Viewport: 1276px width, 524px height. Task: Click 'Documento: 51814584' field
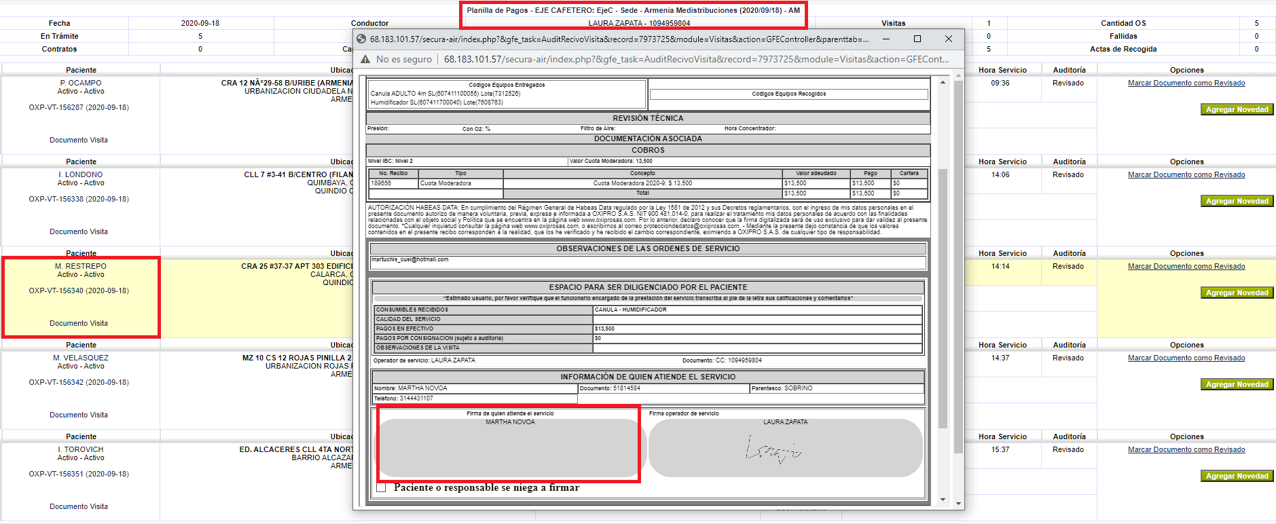tap(663, 388)
